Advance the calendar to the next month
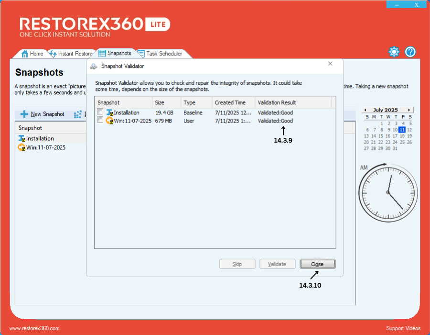 pyautogui.click(x=409, y=110)
